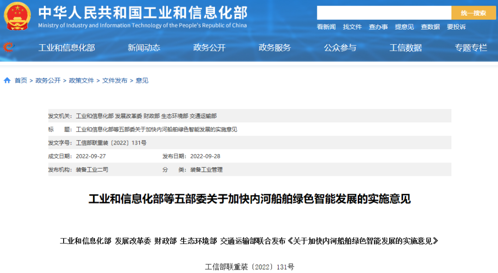Select the 工信数据 navigation menu
Viewport: 498px width, 273px height.
406,48
